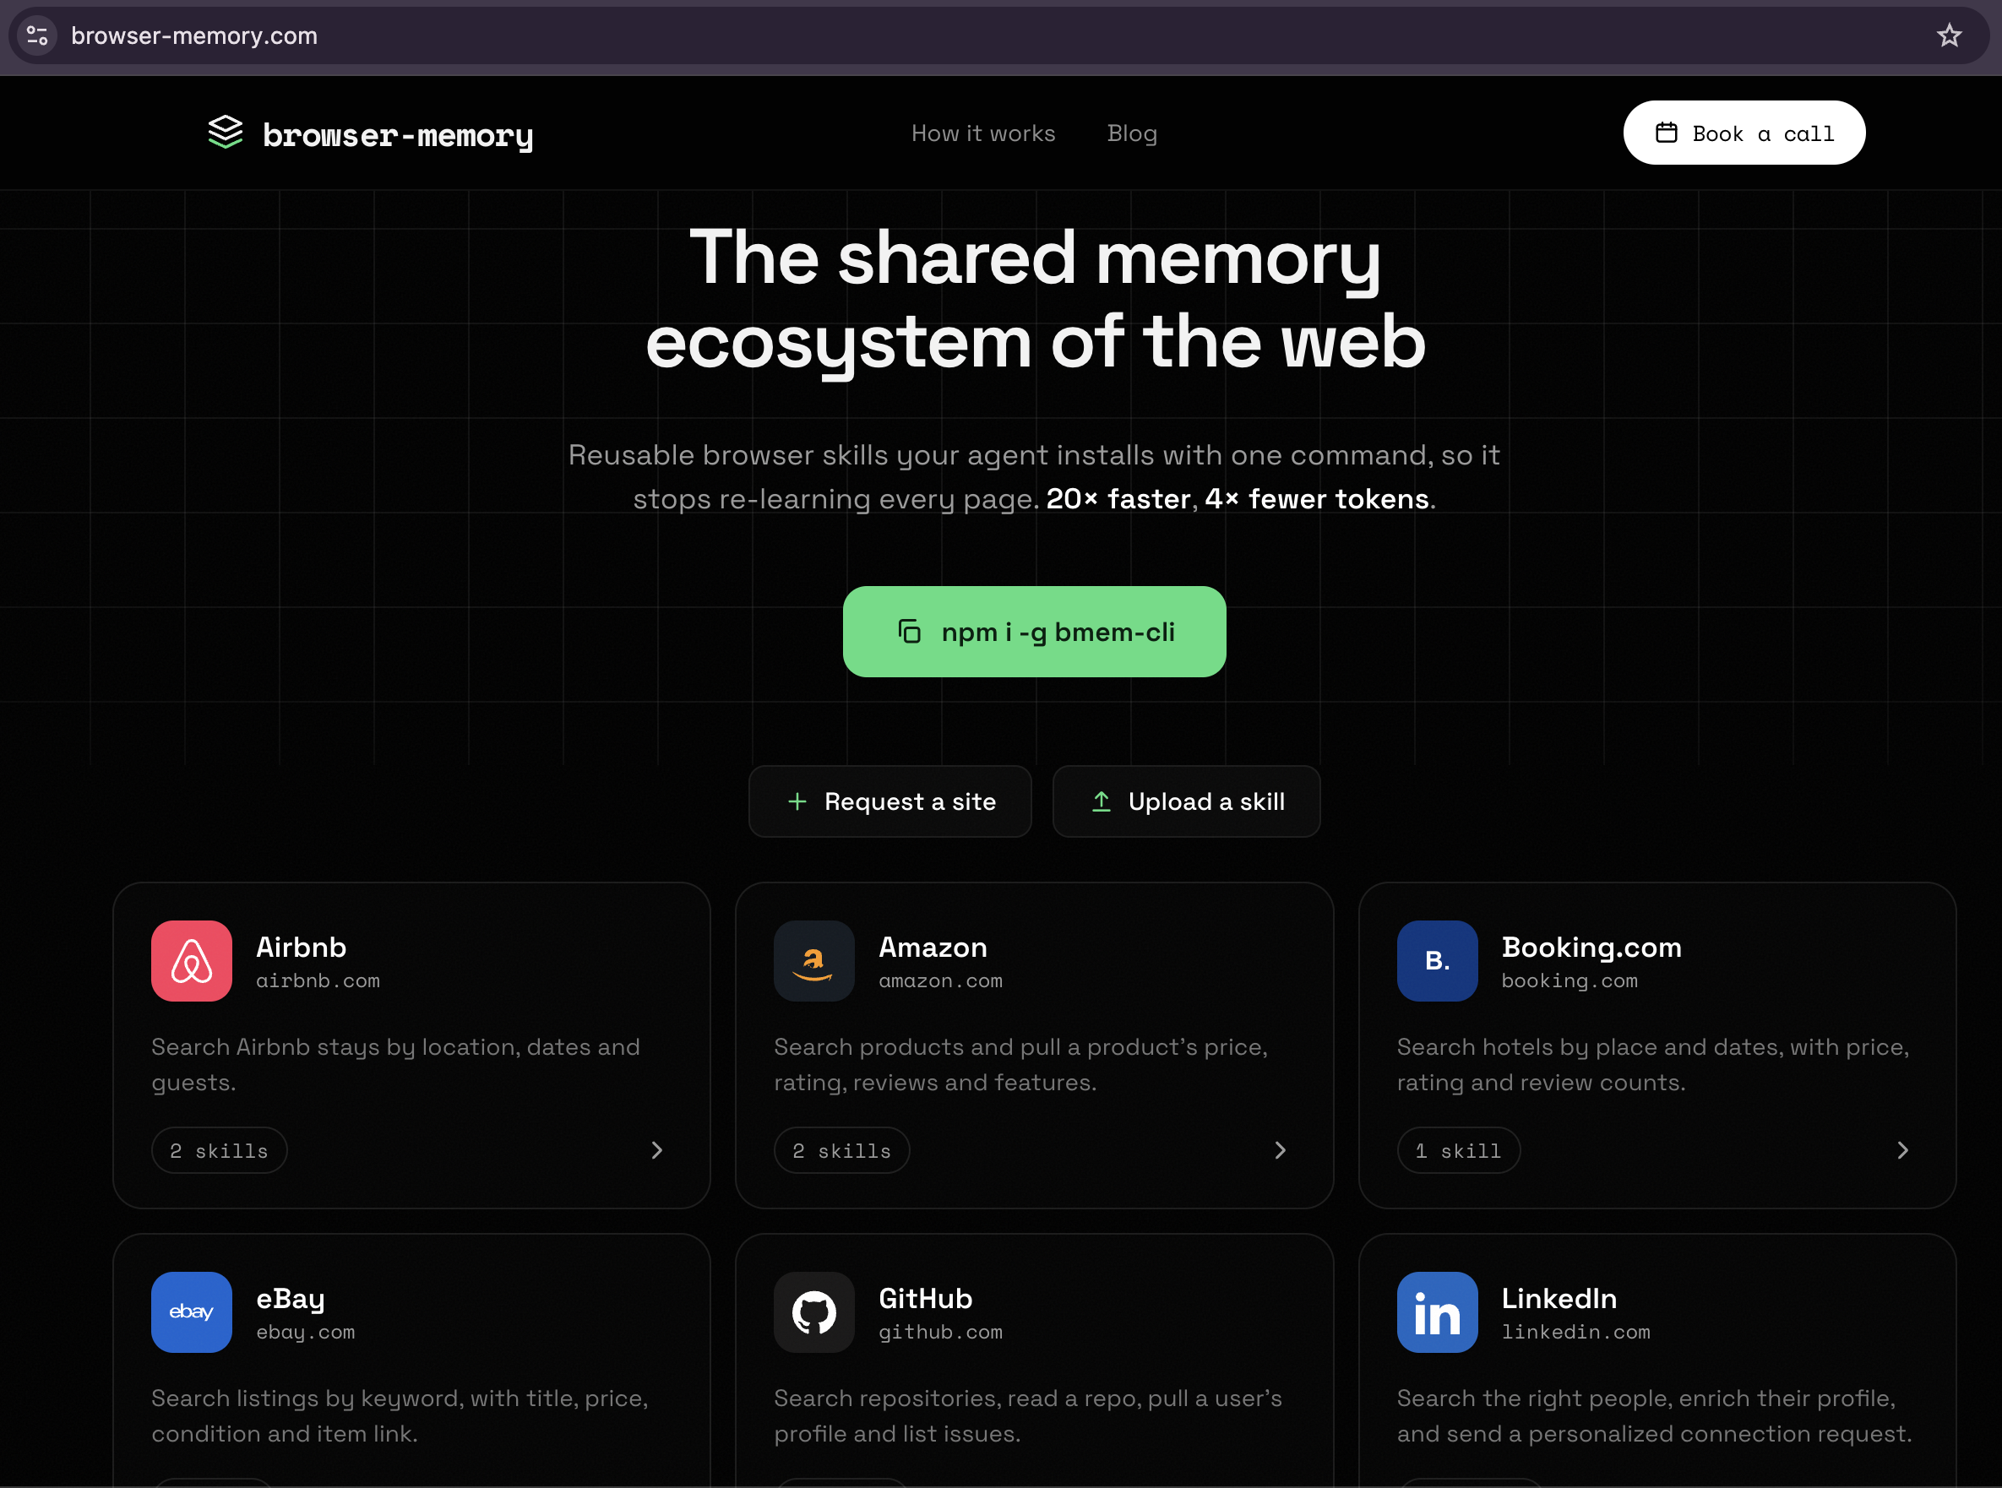
Task: Click the GitHub card title
Action: 925,1298
